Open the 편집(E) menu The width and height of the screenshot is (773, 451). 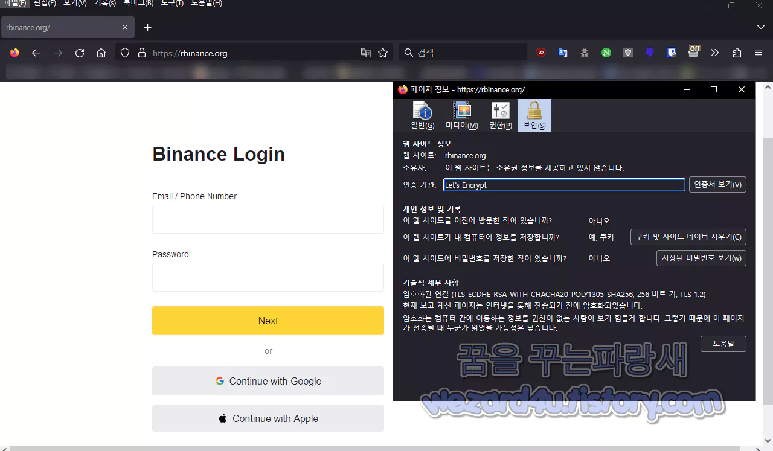click(45, 3)
